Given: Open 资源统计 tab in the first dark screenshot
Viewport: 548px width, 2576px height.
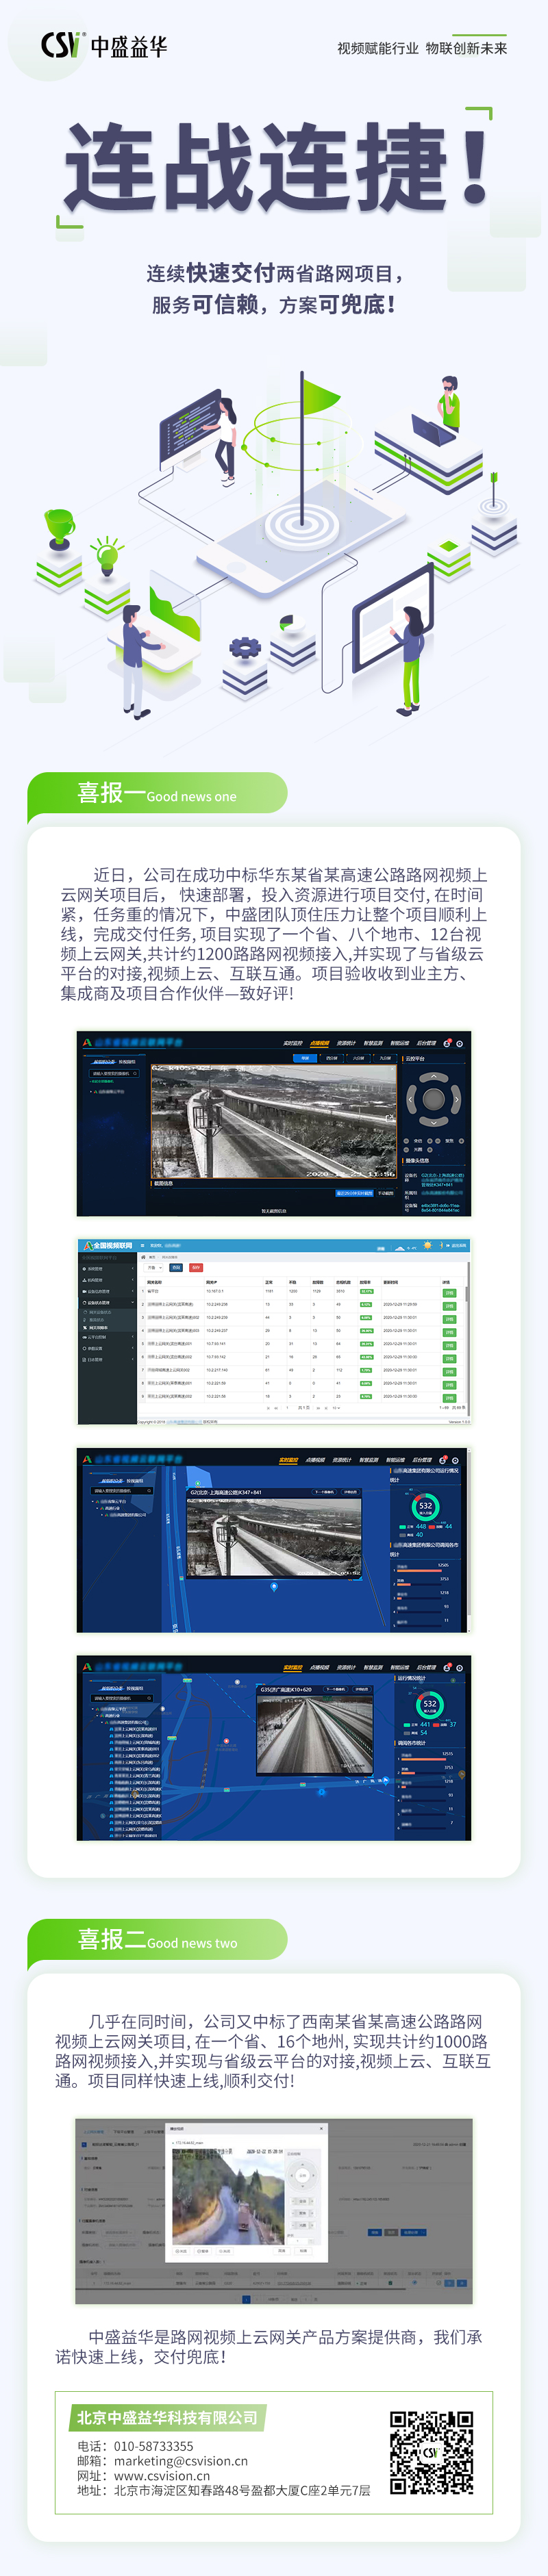Looking at the screenshot, I should pos(347,1043).
